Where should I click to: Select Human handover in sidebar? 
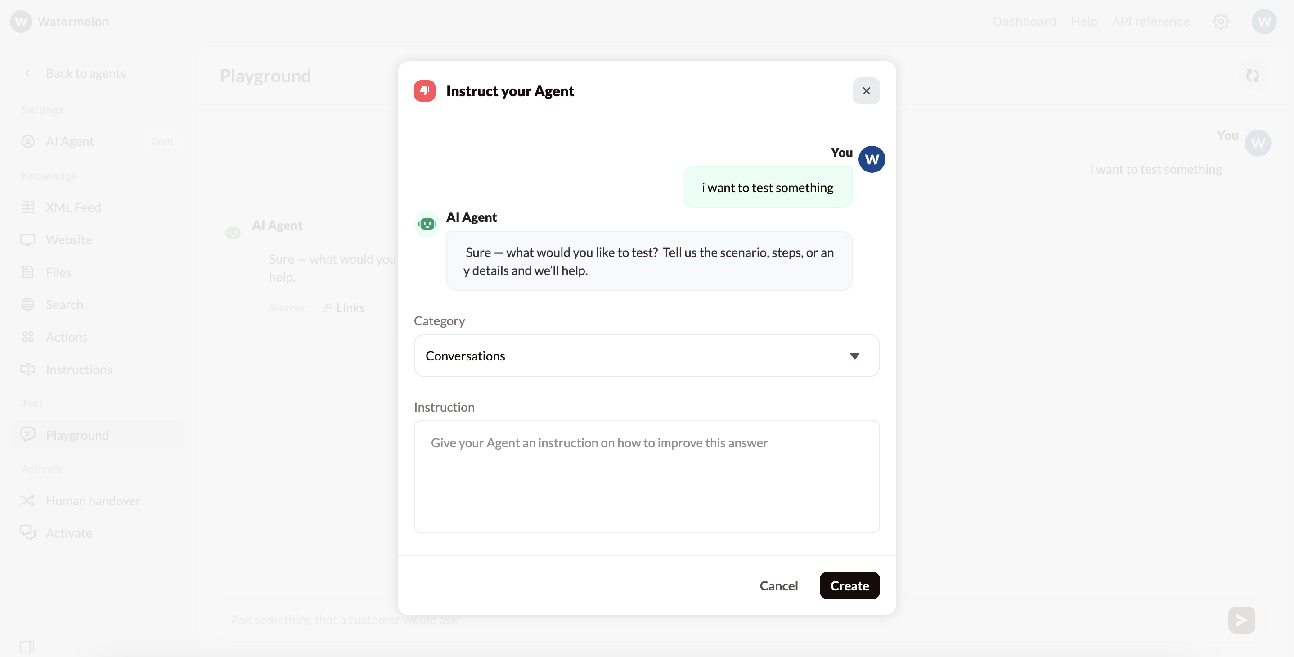[x=93, y=501]
